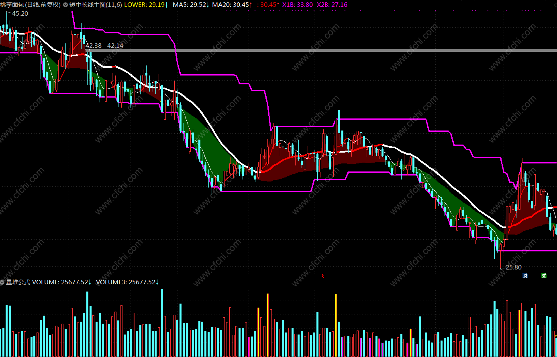Click the X1B: 33.80 indicator value
This screenshot has width=557, height=357.
[x=298, y=5]
